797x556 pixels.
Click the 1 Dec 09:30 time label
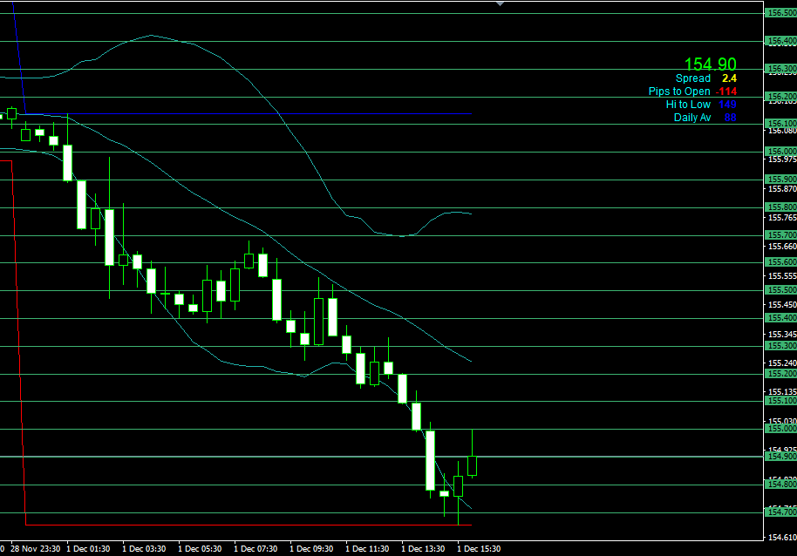[x=311, y=549]
